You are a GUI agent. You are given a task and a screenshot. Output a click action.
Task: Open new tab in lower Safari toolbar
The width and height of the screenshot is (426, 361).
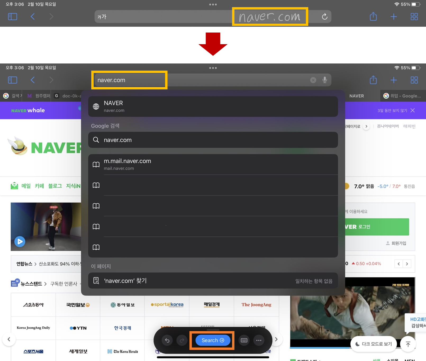[394, 80]
